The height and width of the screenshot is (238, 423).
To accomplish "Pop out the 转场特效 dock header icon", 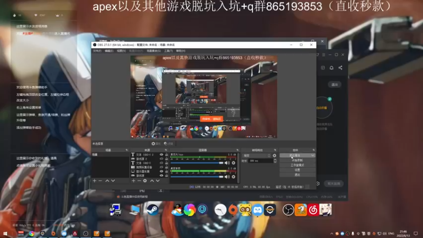I will 275,150.
